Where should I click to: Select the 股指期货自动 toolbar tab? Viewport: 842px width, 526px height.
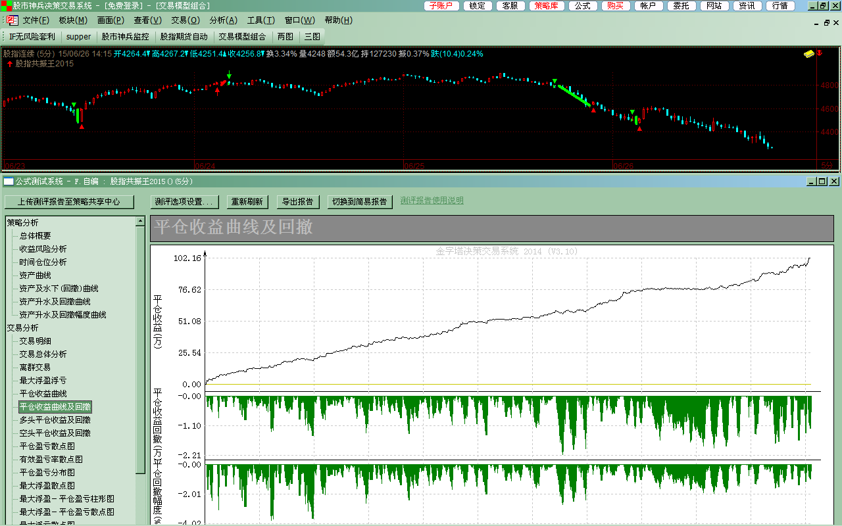click(184, 37)
